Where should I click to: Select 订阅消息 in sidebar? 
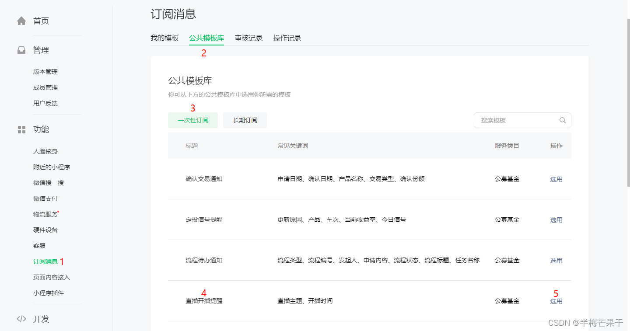(x=45, y=261)
